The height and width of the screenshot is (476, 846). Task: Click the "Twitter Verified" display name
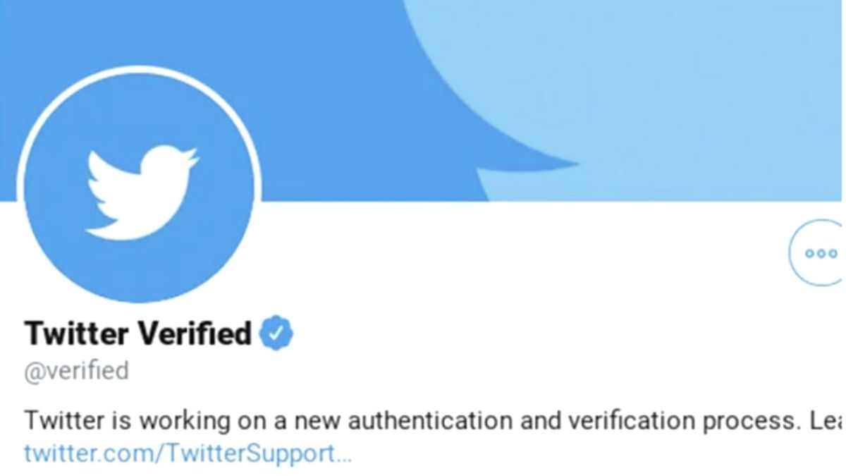pos(137,334)
